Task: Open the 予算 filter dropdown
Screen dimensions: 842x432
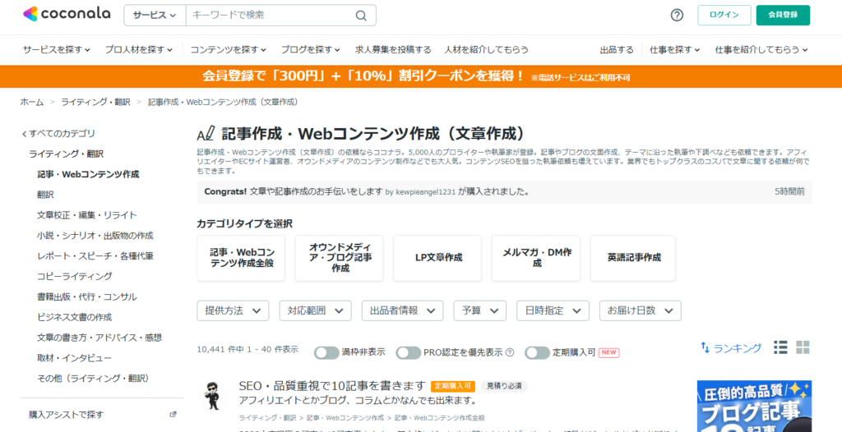Action: click(479, 310)
